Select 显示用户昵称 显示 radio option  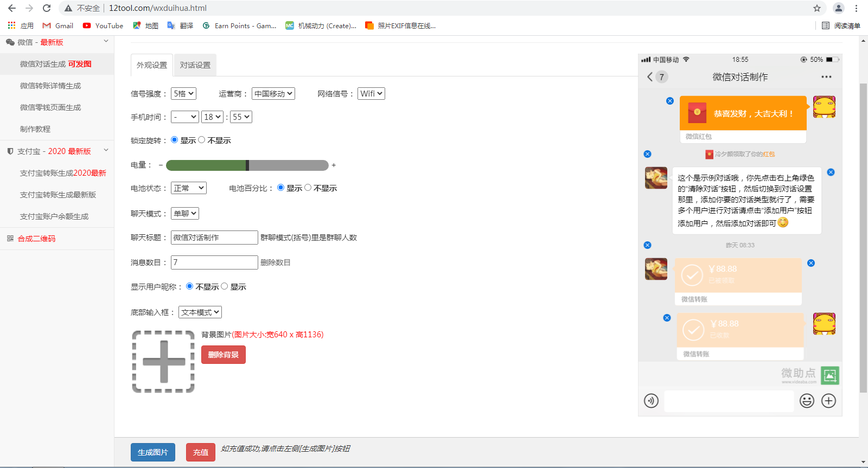(224, 286)
